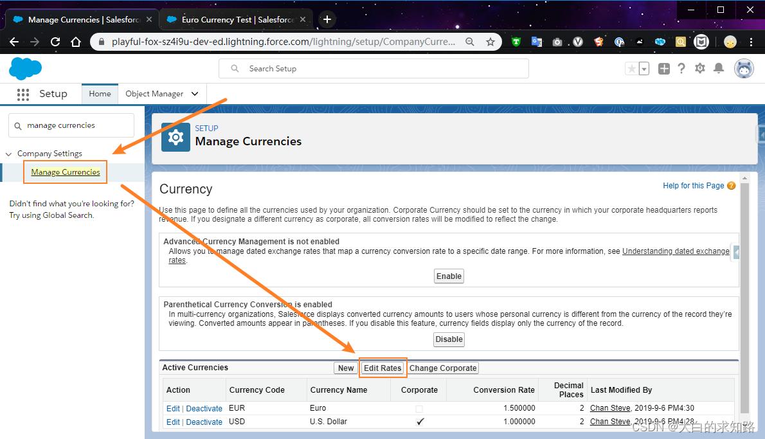The height and width of the screenshot is (439, 765).
Task: Click the Salesforce user avatar
Action: (x=744, y=68)
